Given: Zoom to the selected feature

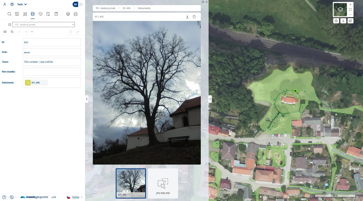Looking at the screenshot, I should [x=12, y=32].
